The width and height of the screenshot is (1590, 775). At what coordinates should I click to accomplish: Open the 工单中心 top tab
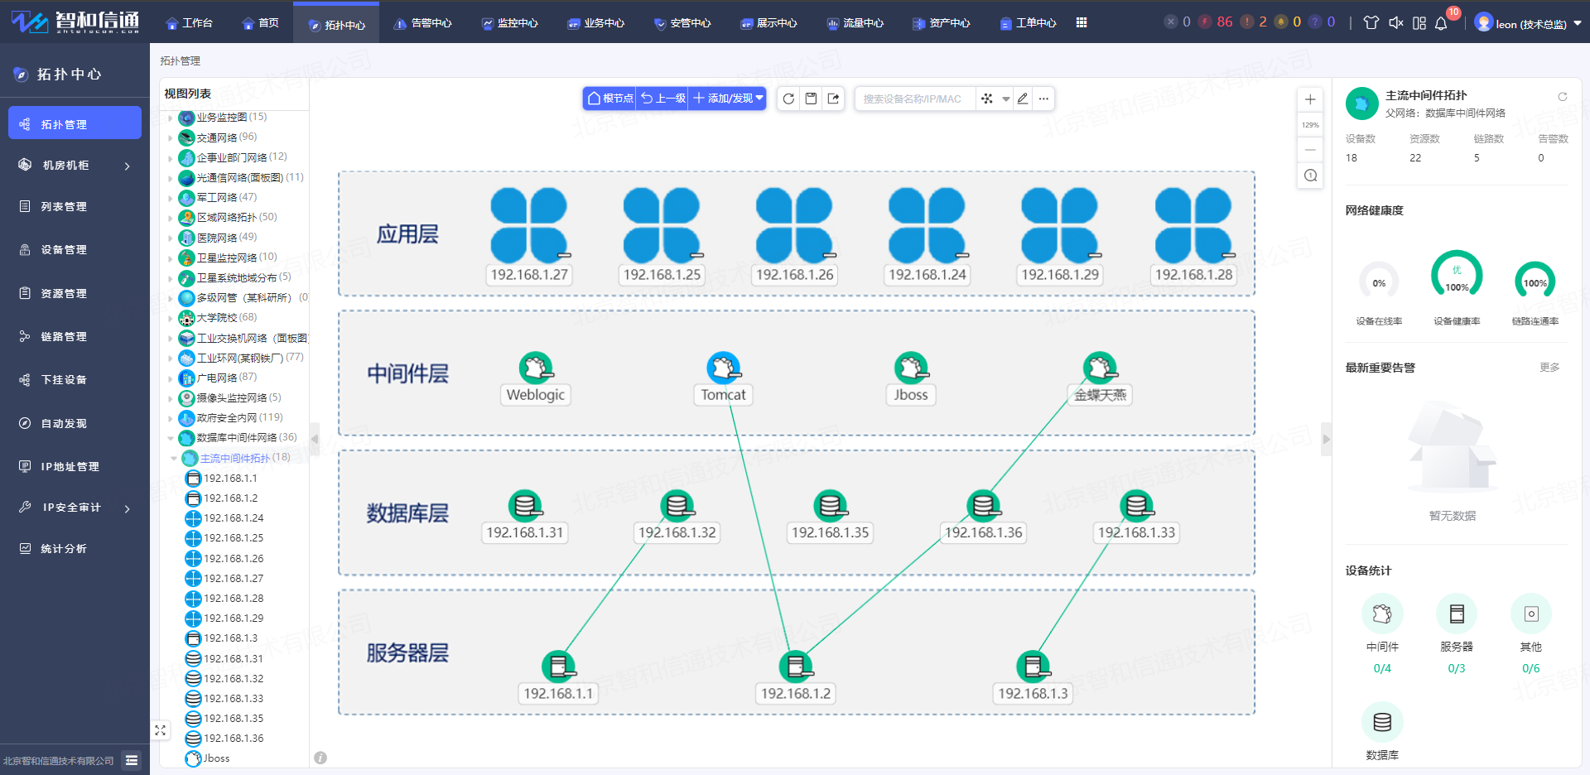click(x=1027, y=23)
